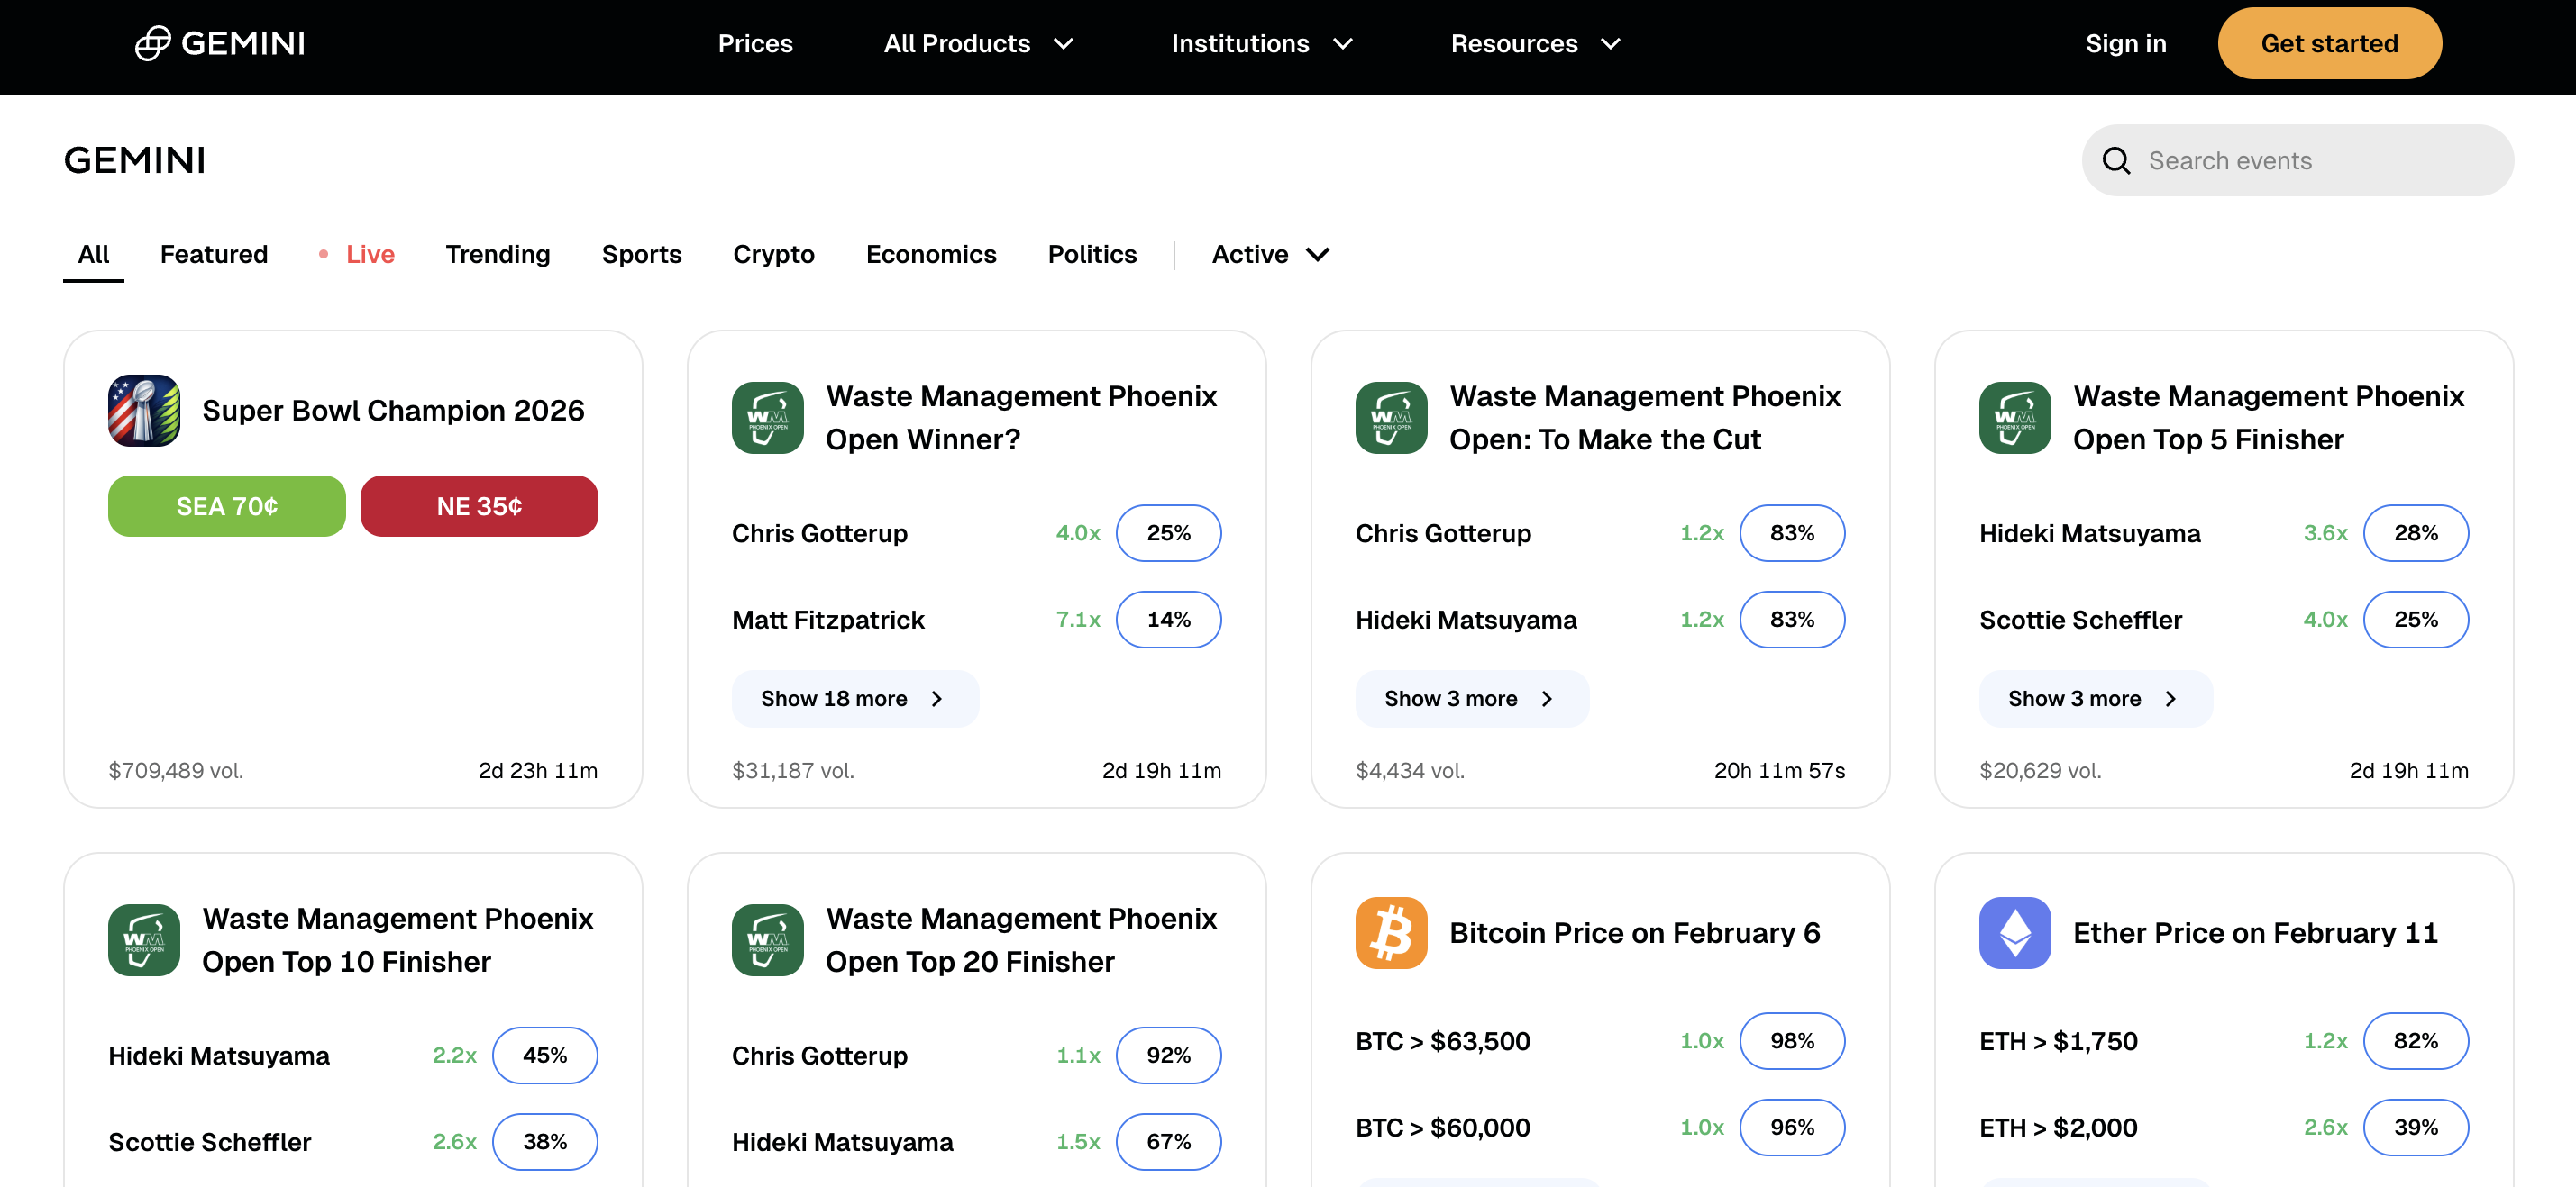Viewport: 2576px width, 1187px height.
Task: Click WM icon on To Make the Cut card
Action: pos(1390,418)
